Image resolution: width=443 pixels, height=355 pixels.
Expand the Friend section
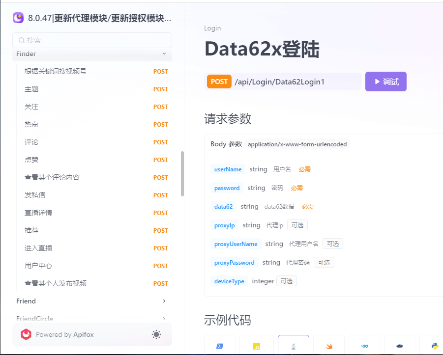point(92,301)
